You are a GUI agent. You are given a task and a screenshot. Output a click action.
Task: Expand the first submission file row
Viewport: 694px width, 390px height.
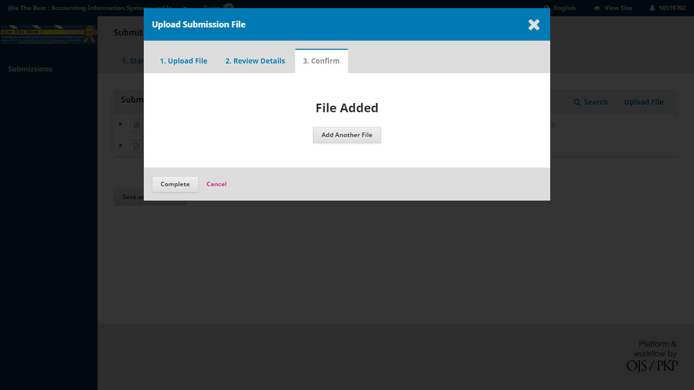(x=121, y=124)
